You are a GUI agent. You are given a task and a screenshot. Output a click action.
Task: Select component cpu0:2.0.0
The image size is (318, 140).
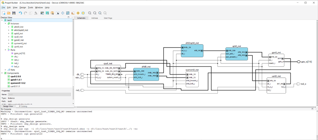click(x=16, y=76)
